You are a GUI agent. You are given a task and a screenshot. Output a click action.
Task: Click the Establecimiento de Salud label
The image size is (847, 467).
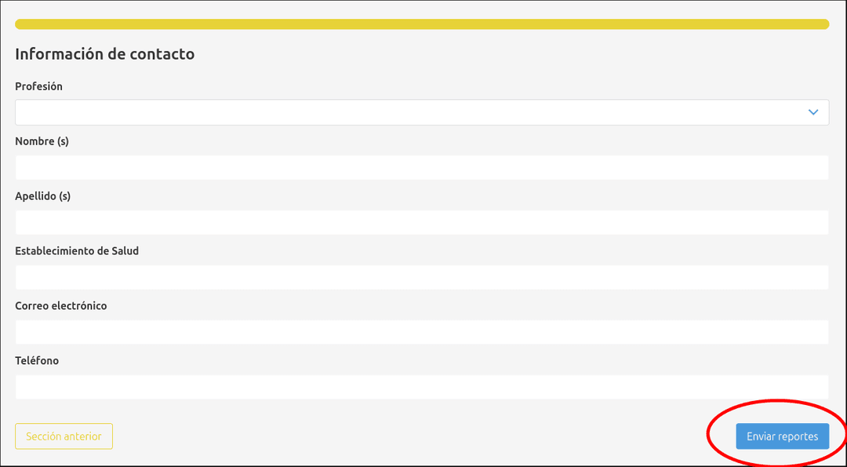(77, 251)
